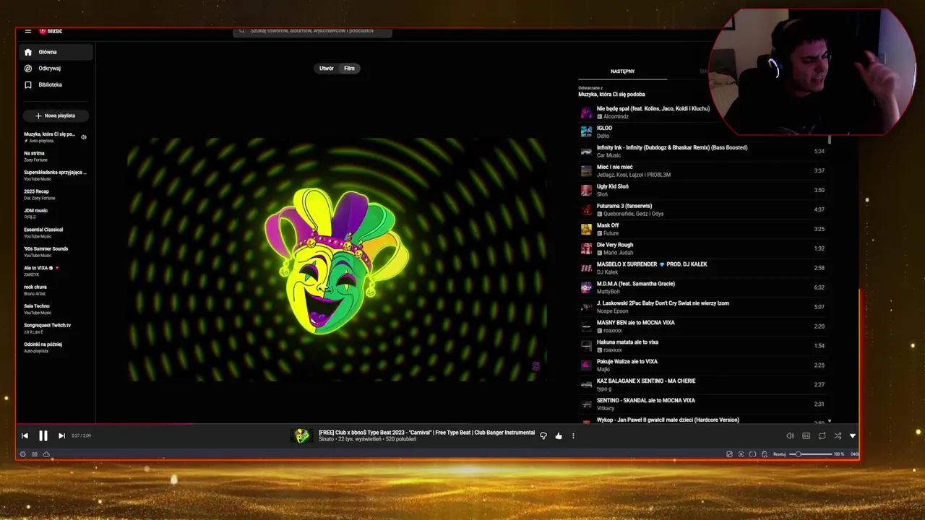Open the NASTĘPNY up-next tab
The height and width of the screenshot is (520, 925).
pos(622,71)
